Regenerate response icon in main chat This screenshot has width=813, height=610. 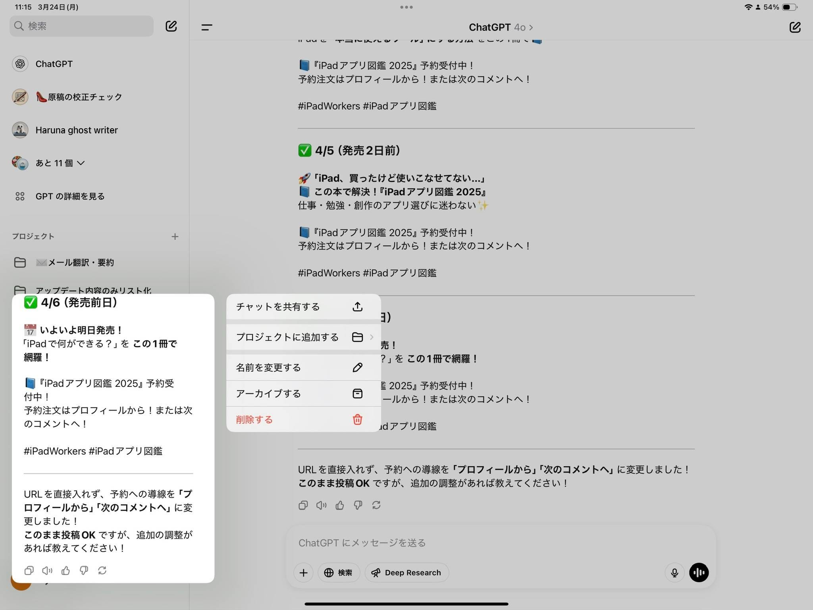point(376,505)
